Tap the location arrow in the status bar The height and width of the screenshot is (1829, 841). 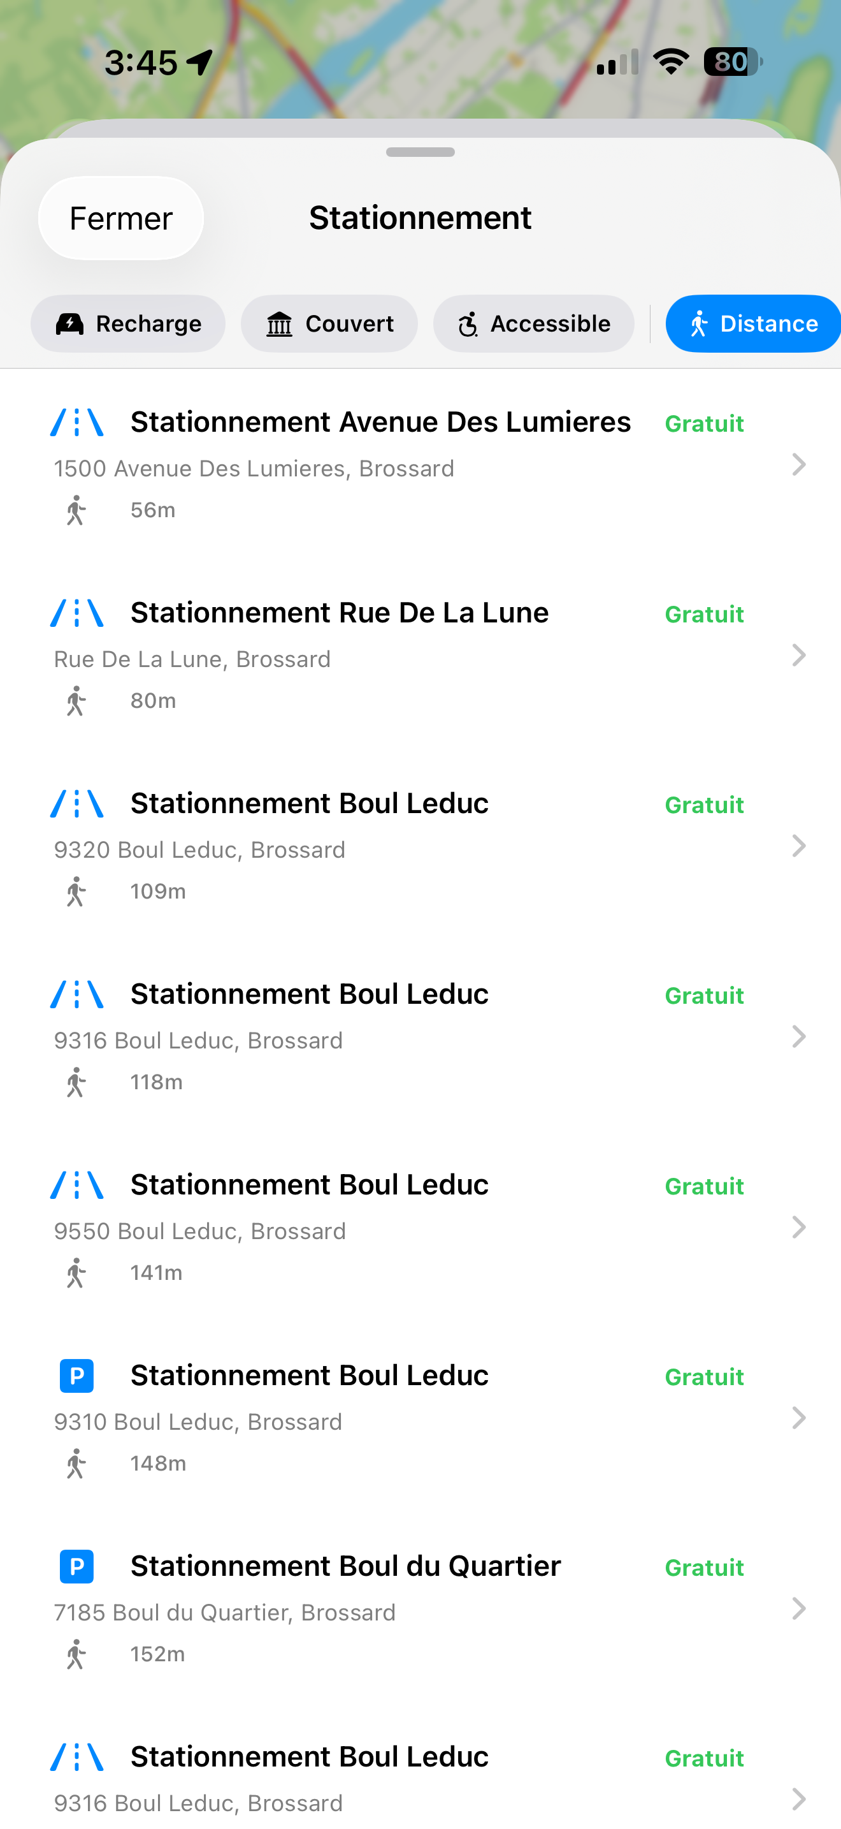tap(199, 62)
